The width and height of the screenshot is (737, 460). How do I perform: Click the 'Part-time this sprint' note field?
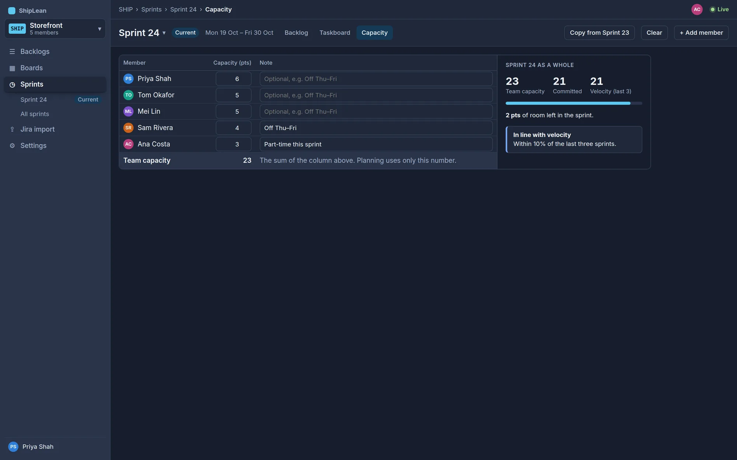point(376,144)
